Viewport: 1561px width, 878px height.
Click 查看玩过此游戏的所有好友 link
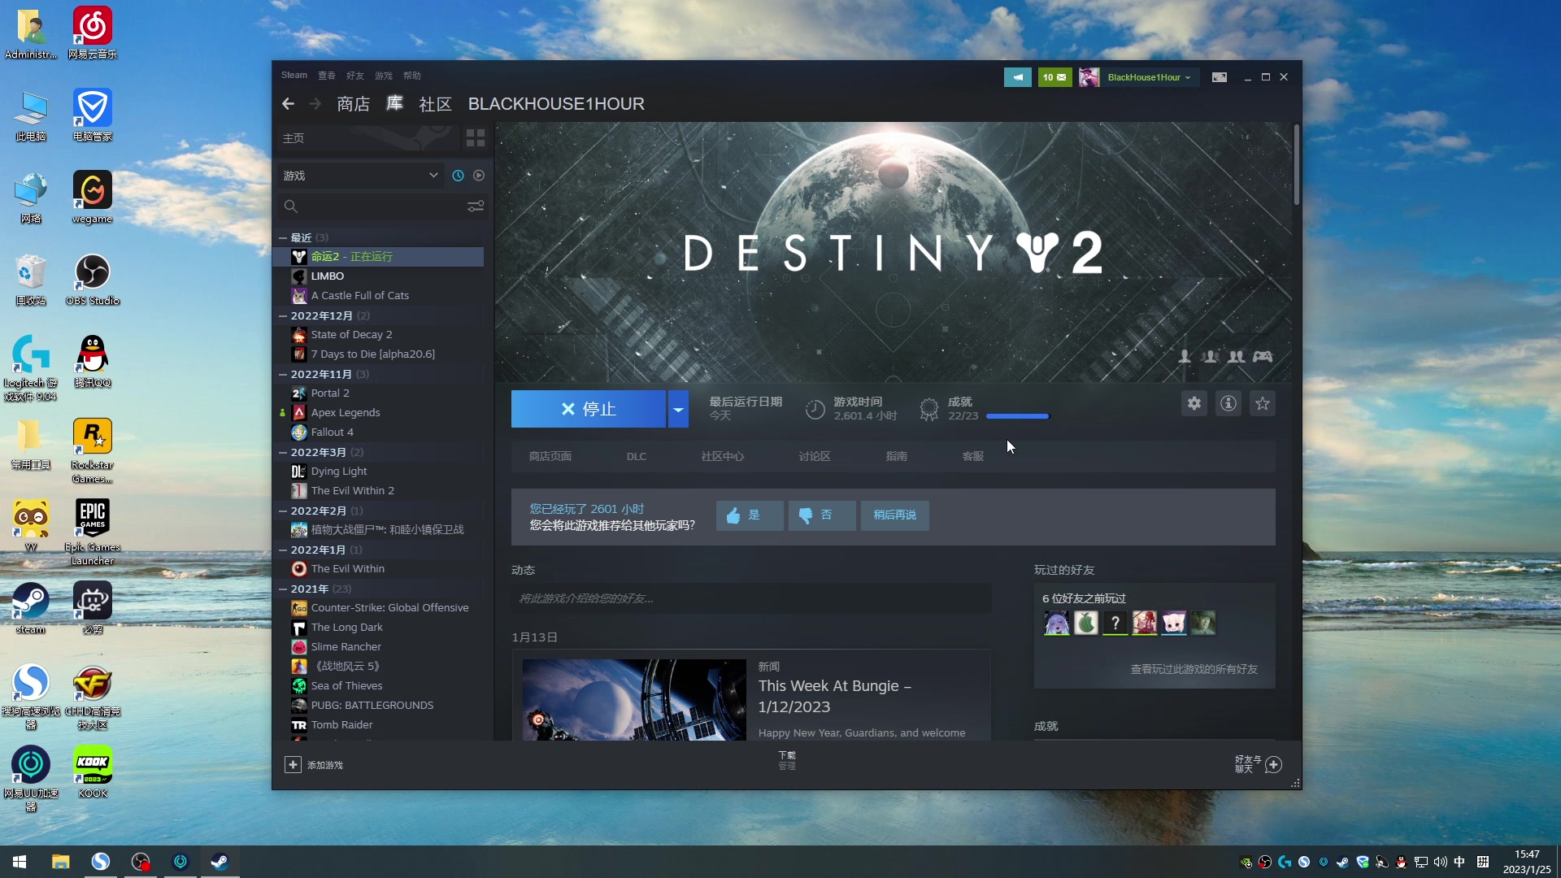point(1194,670)
